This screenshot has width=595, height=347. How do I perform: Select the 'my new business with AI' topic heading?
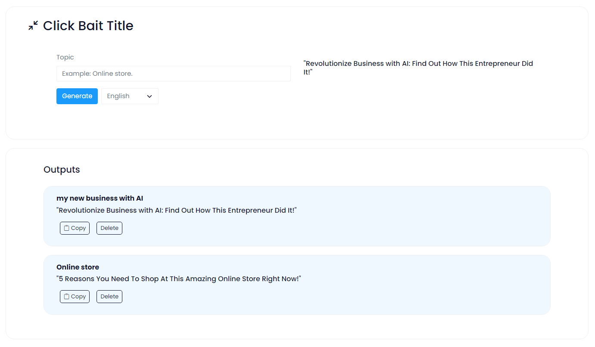click(x=100, y=198)
